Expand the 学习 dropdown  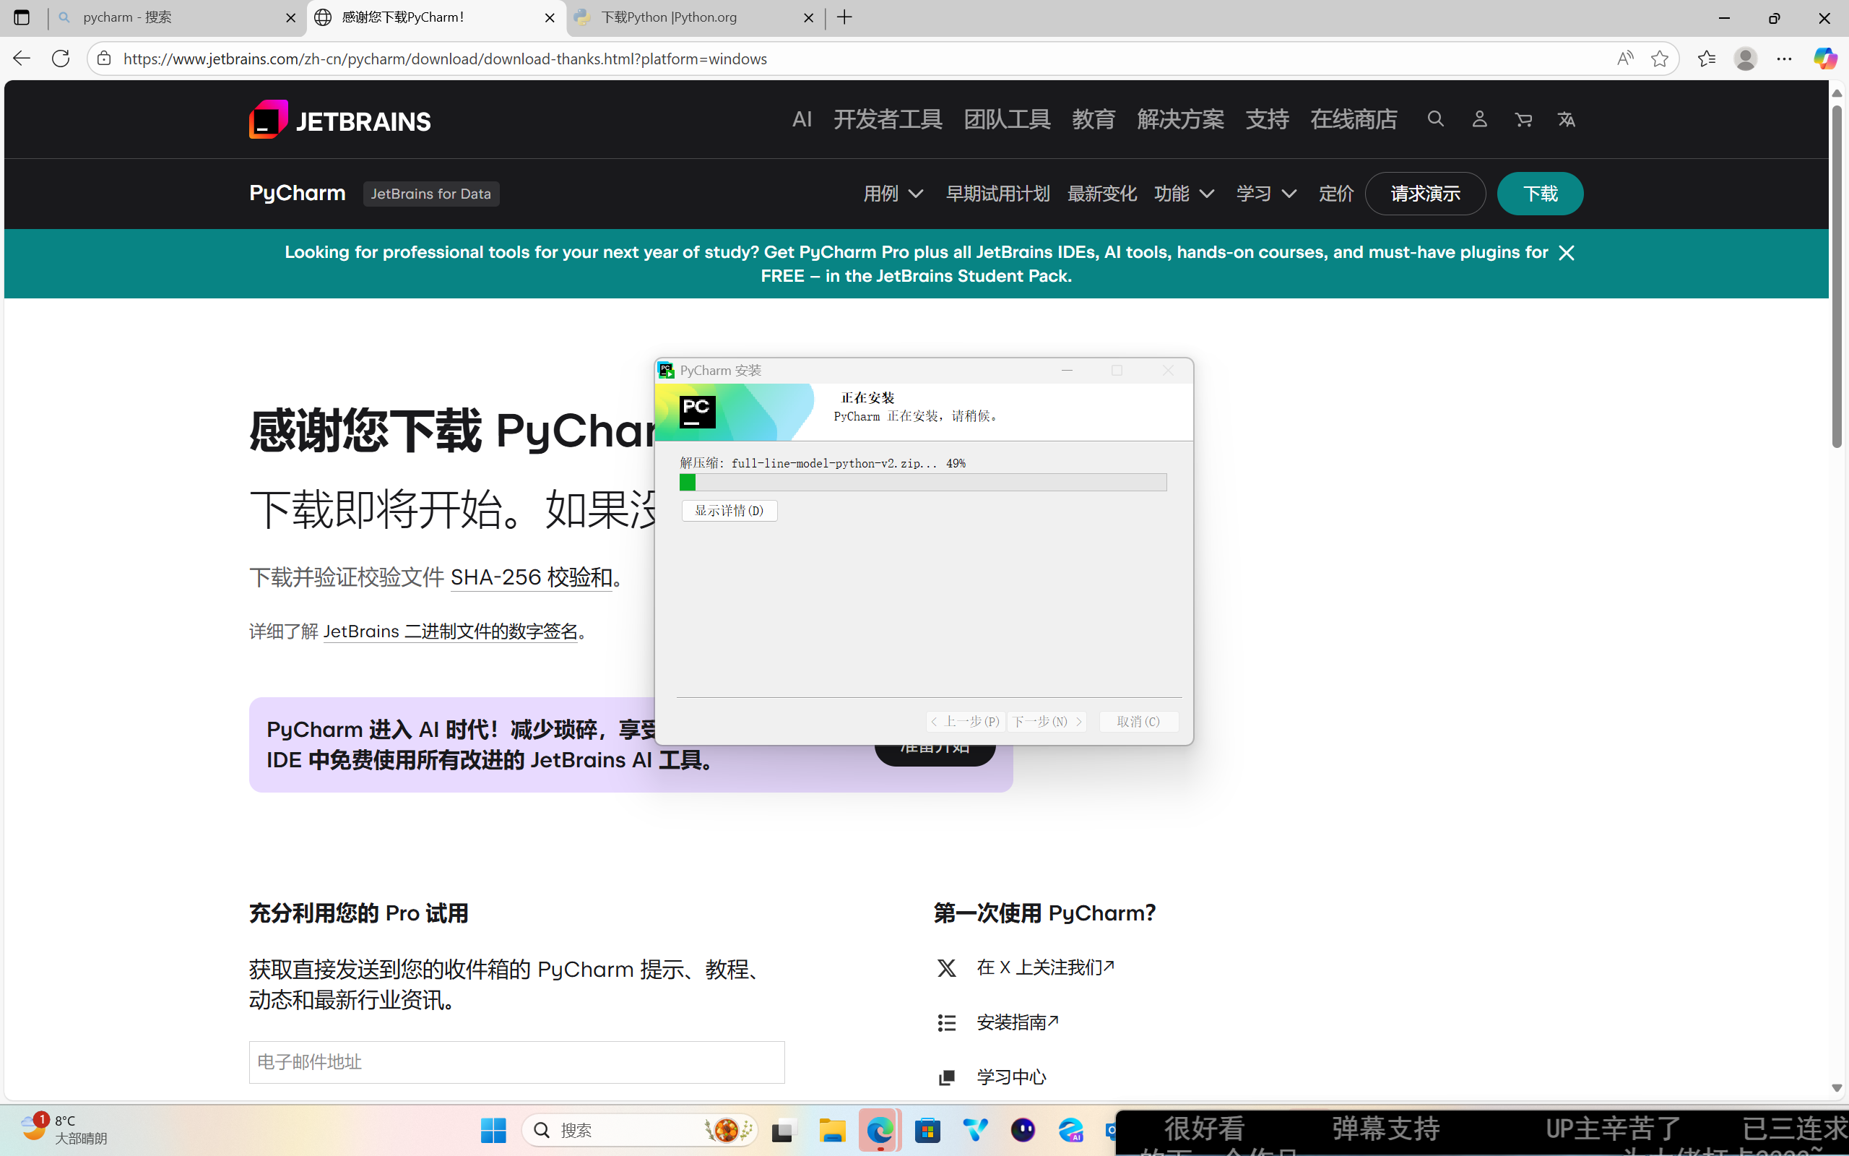pos(1265,194)
